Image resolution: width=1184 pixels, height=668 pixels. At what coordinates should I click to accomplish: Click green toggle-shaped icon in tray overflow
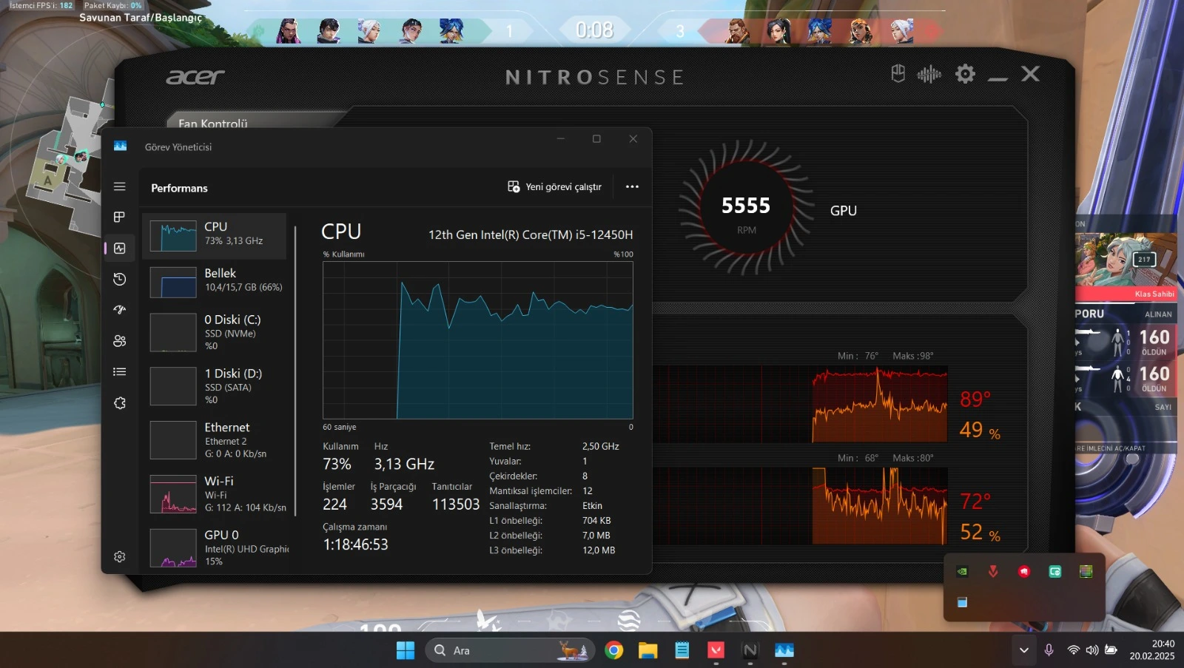point(1055,571)
